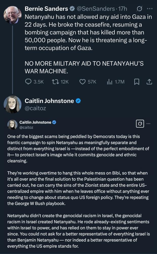Open Bernie Sanders' profile picture
Viewport: 157px width, 254px height.
tap(12, 14)
